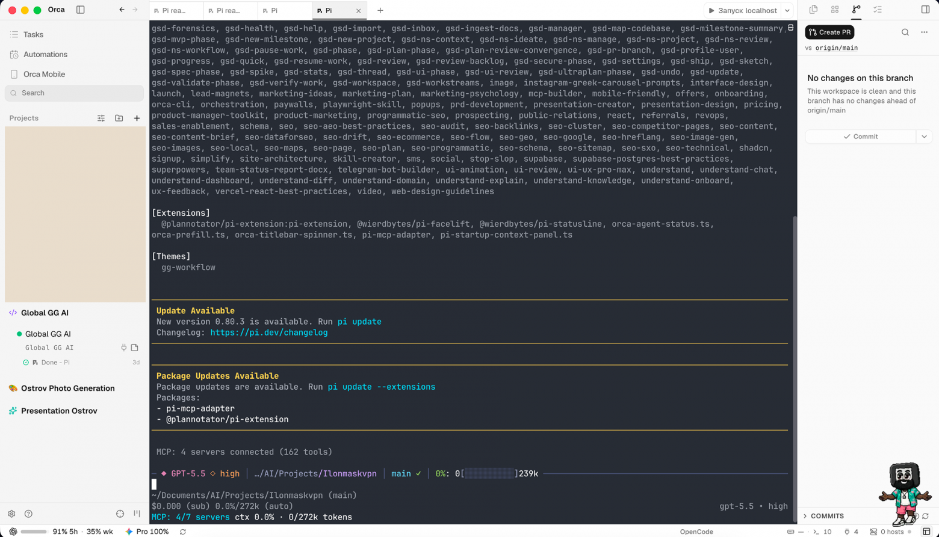
Task: Open the help question-mark icon
Action: pos(28,514)
